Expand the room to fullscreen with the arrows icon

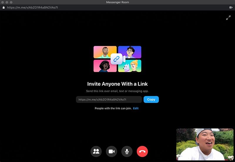click(228, 18)
